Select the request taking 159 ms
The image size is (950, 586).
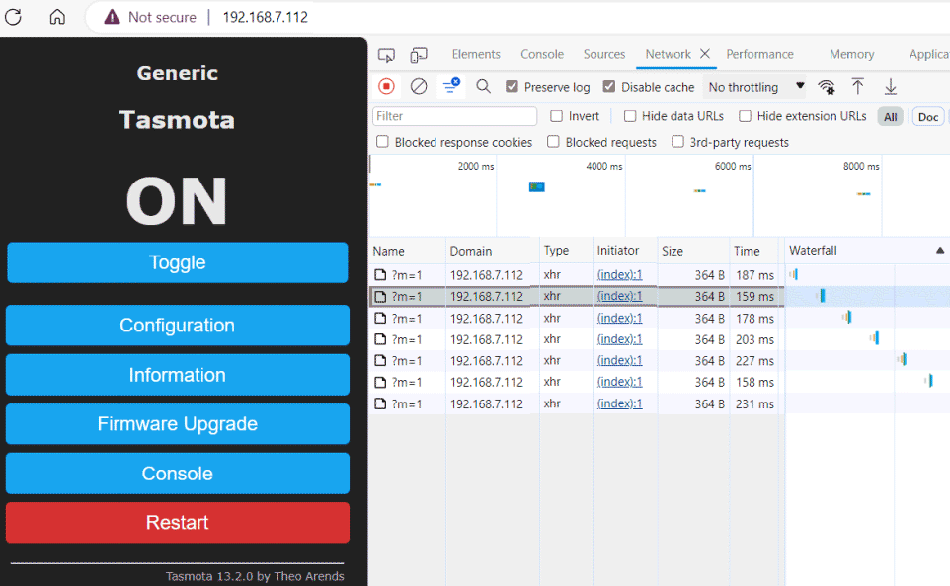point(577,297)
